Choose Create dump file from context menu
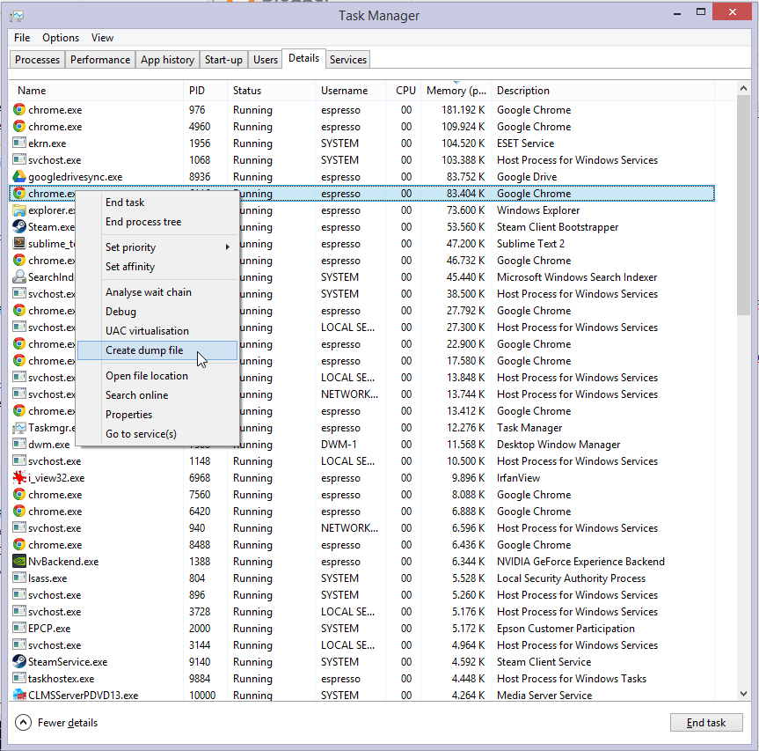The image size is (759, 751). point(144,350)
